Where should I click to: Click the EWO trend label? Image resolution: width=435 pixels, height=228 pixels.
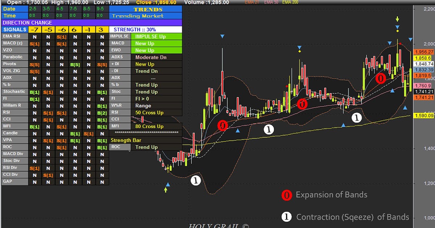(120, 50)
